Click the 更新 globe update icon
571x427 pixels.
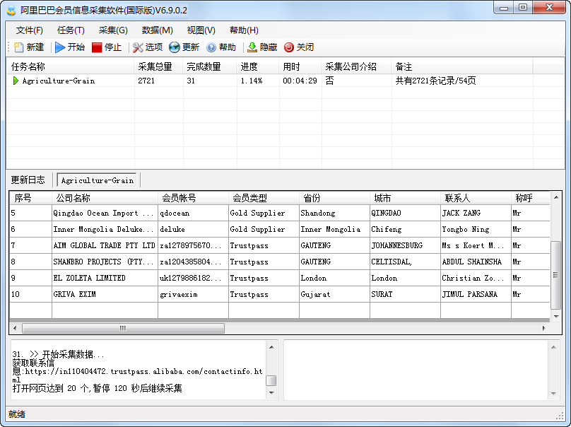[x=175, y=47]
